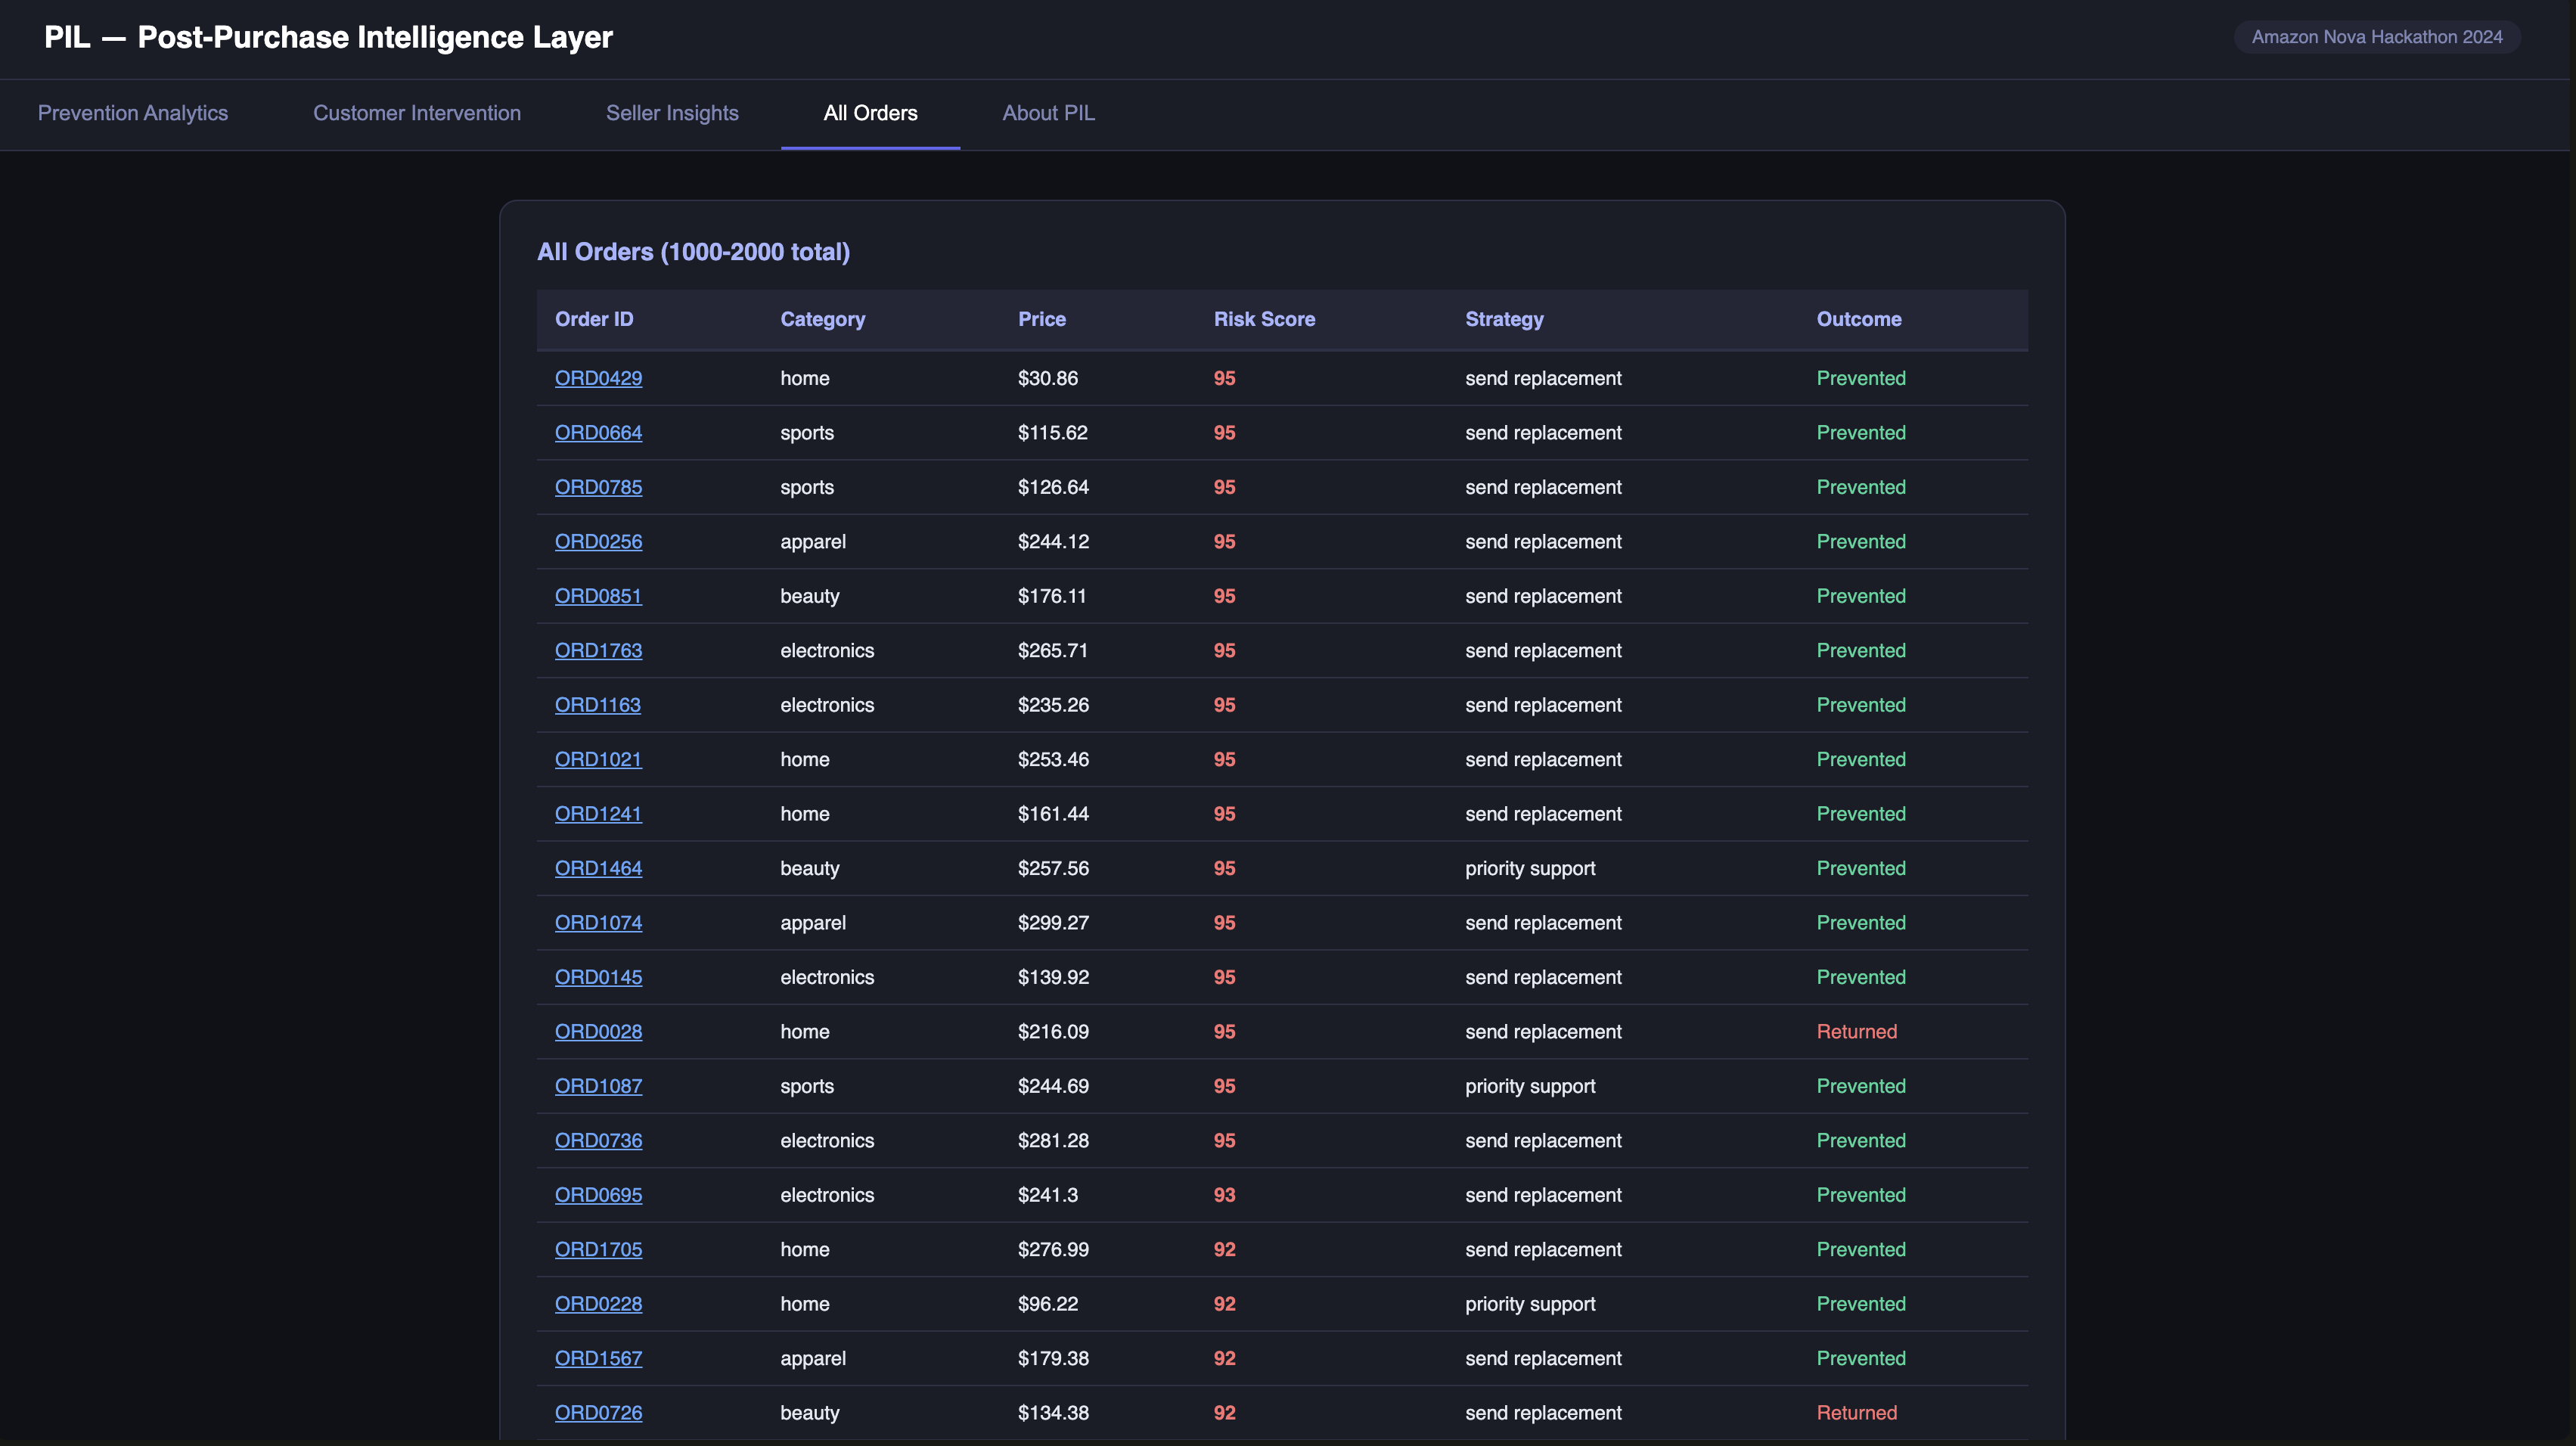
Task: Open order ORD1464 link
Action: [598, 868]
